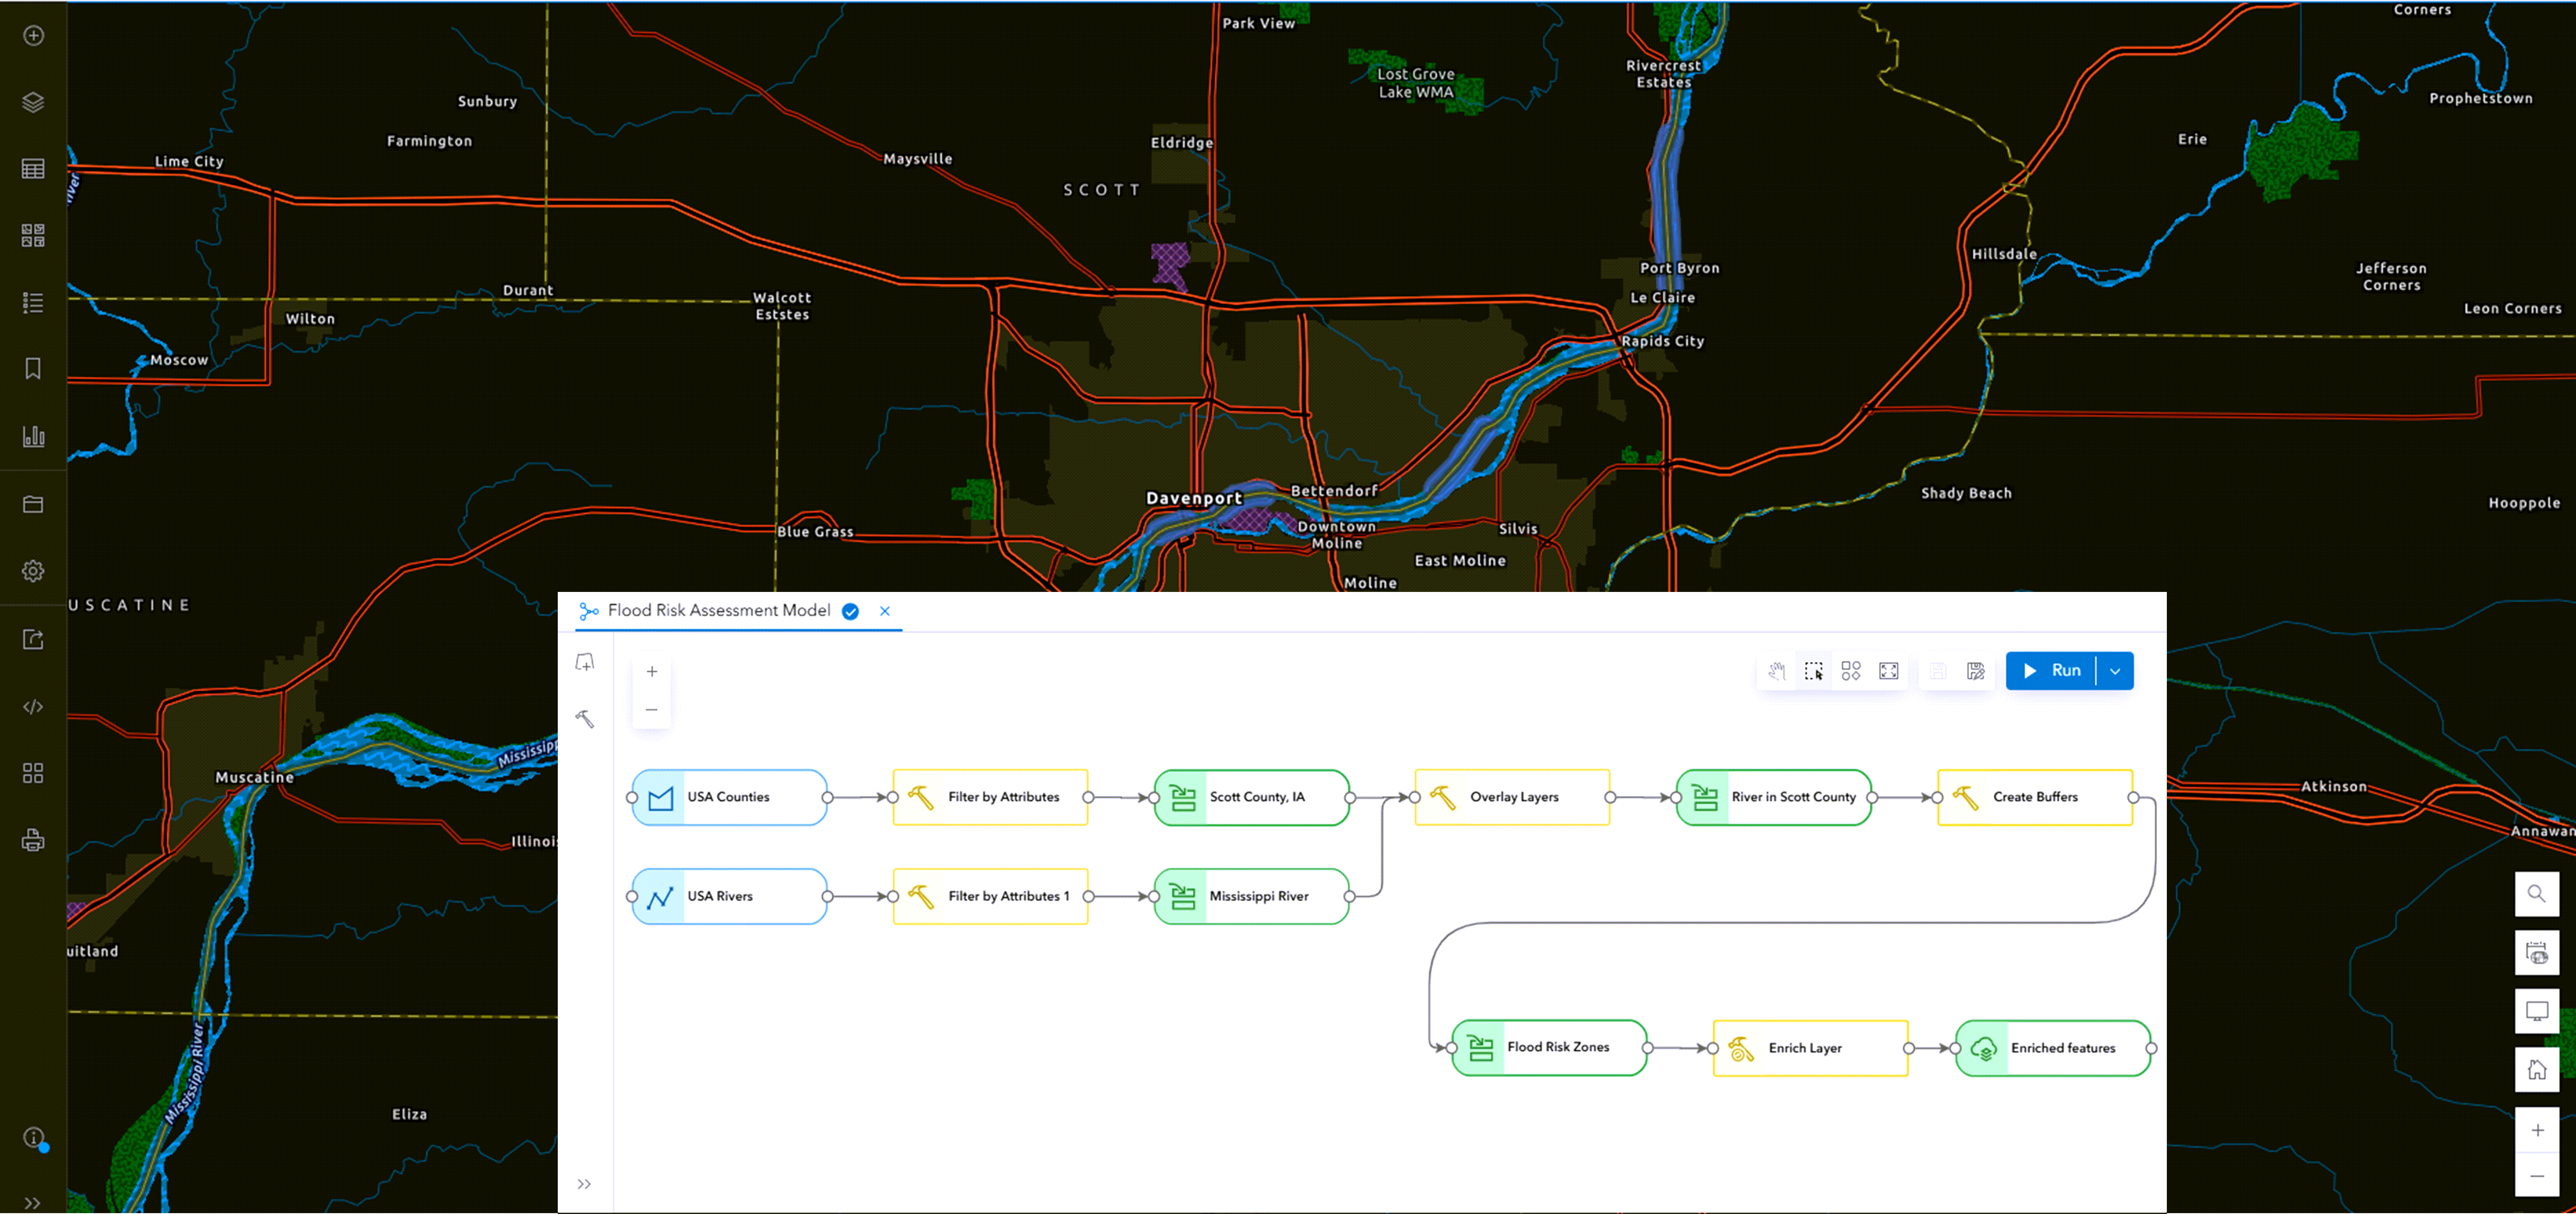Select the Create Buffers tool node
The image size is (2576, 1214).
tap(2034, 797)
